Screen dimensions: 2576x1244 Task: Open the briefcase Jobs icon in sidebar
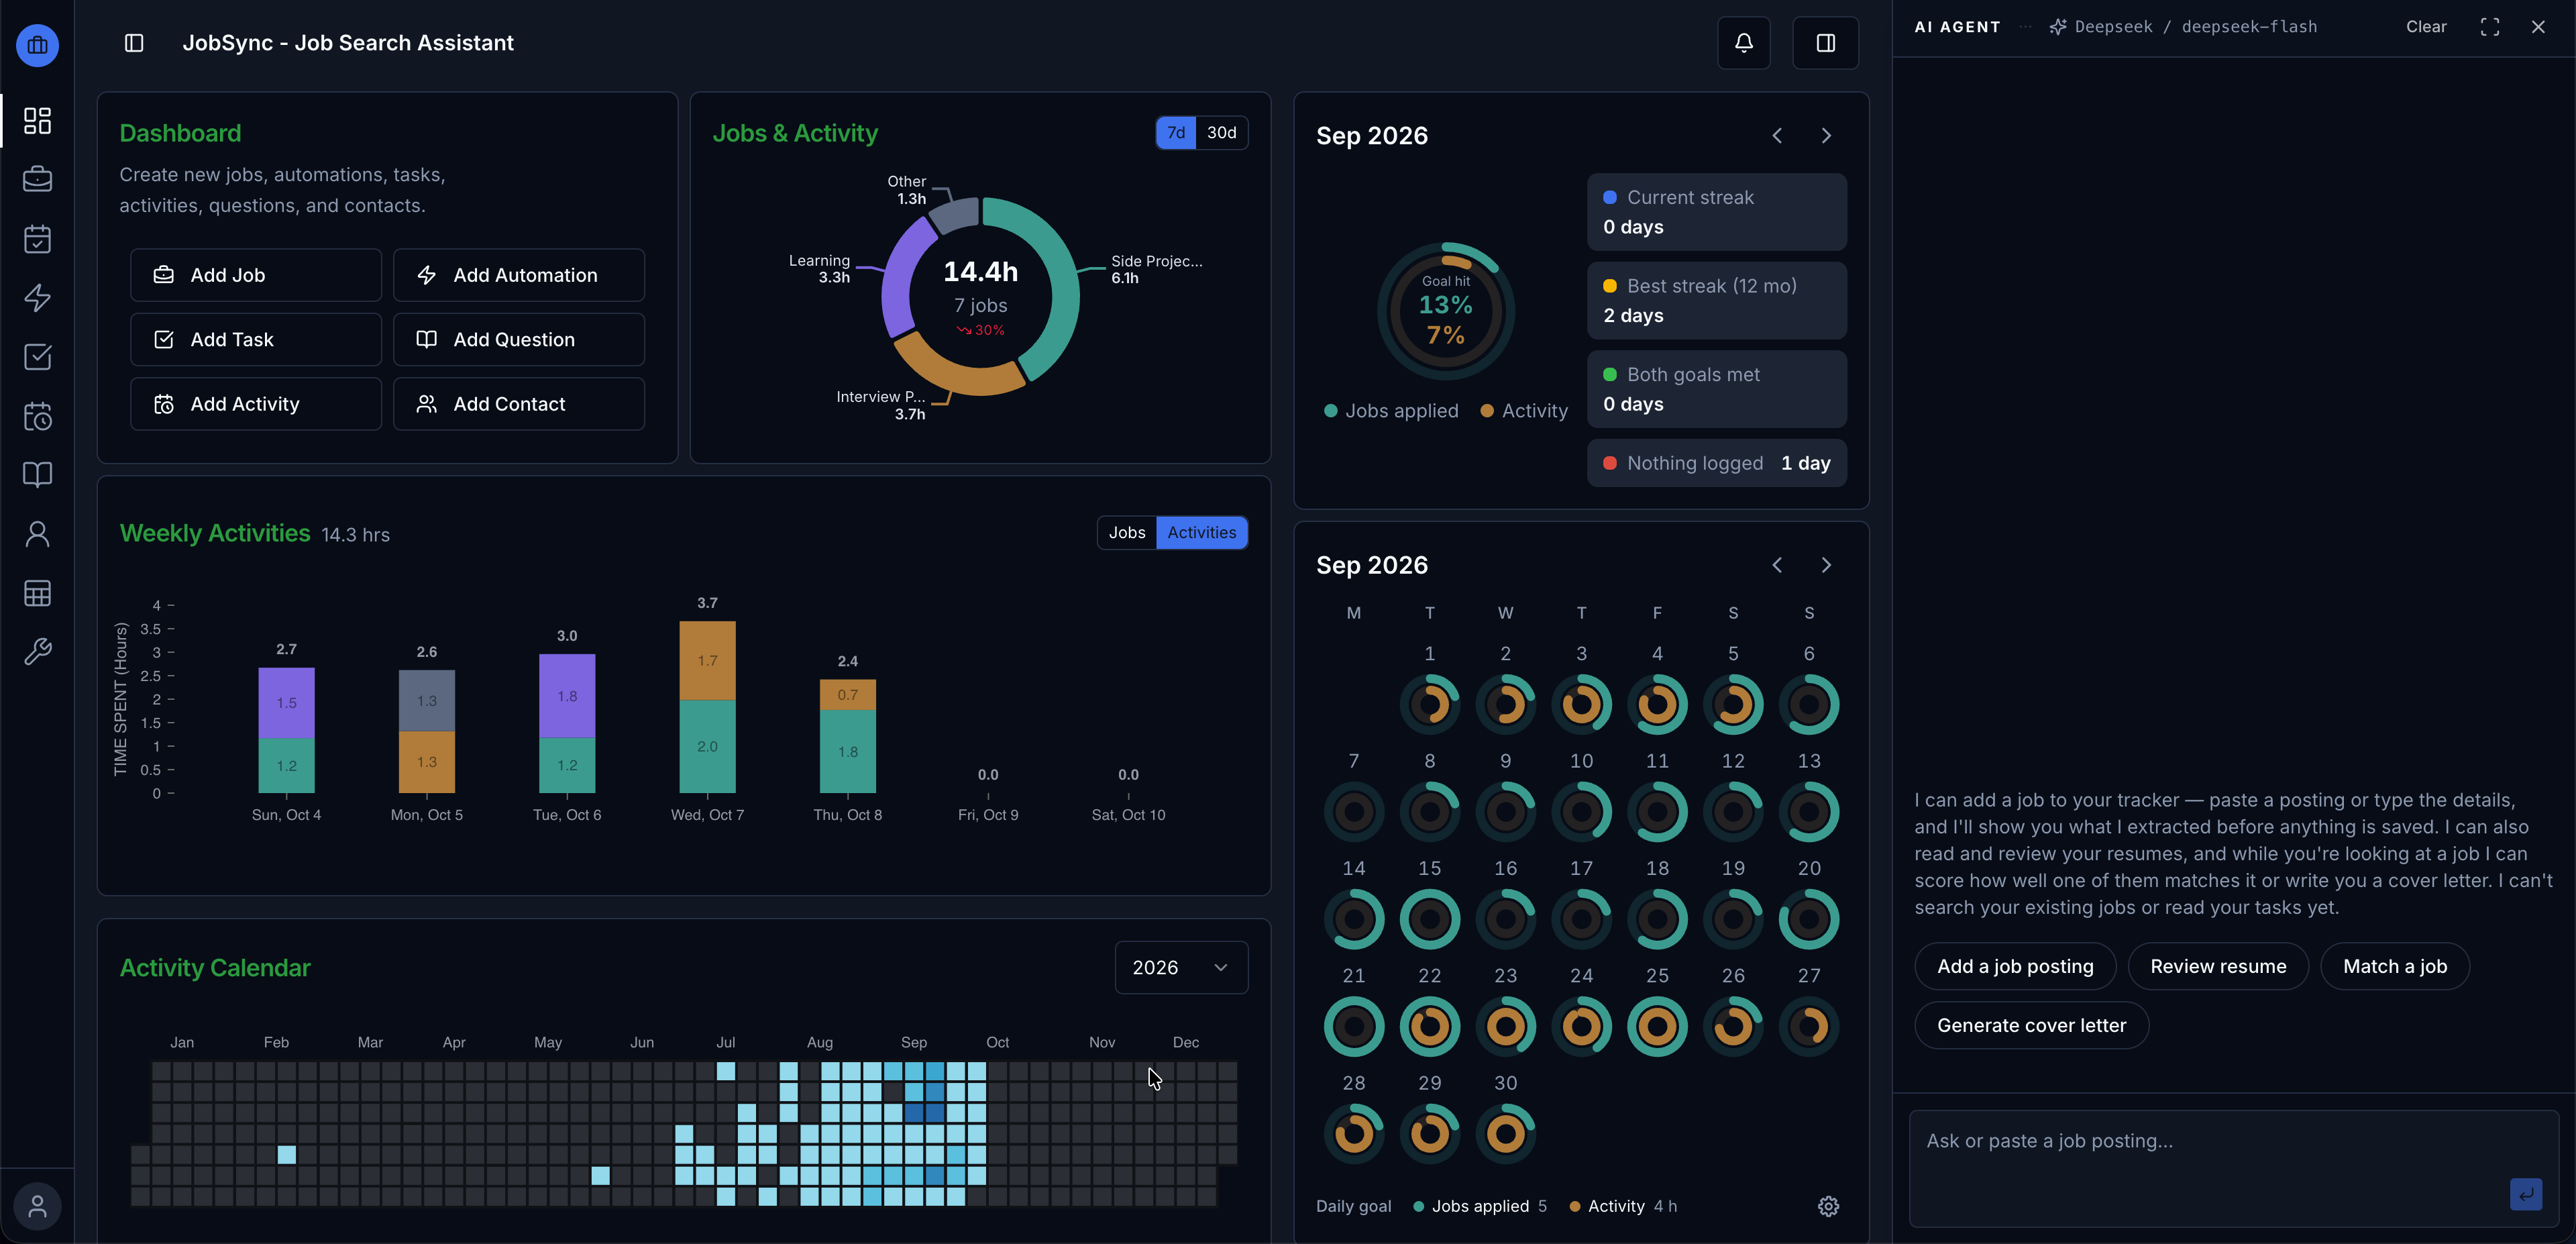37,180
